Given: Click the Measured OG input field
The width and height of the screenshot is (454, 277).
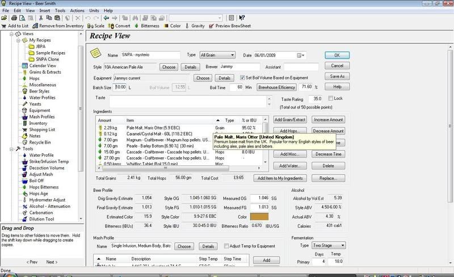Looking at the screenshot, I should 259,198.
